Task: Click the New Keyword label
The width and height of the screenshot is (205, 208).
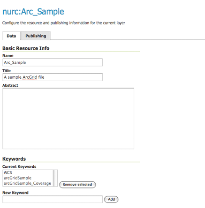Action: click(15, 193)
